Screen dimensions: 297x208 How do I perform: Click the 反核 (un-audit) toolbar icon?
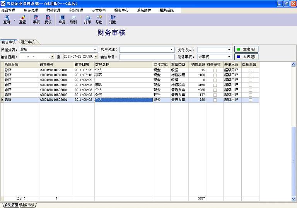click(x=48, y=19)
